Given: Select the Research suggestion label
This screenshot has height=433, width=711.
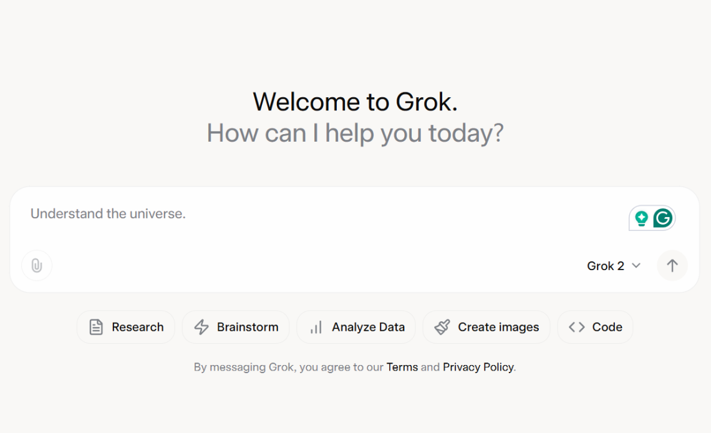Looking at the screenshot, I should [x=138, y=327].
